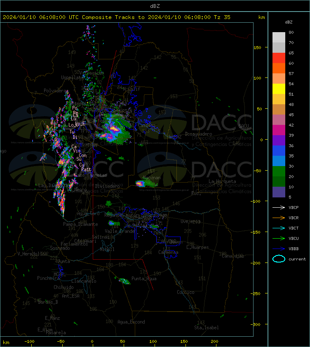Click the brown 48–45 dBZ swatch
Image resolution: width=310 pixels, height=347 pixels.
click(x=279, y=109)
